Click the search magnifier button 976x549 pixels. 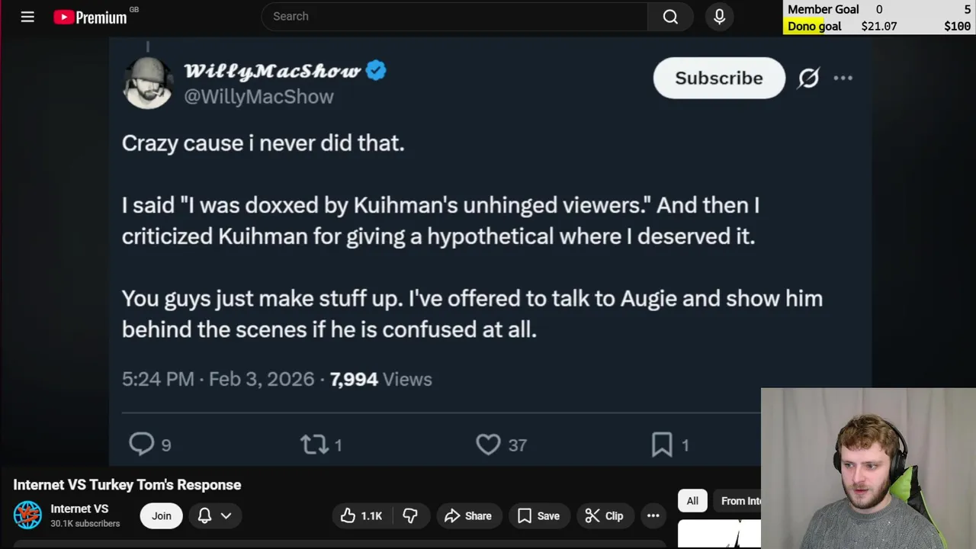tap(670, 17)
